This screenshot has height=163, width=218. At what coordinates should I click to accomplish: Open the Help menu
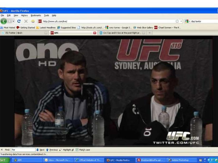(54, 16)
